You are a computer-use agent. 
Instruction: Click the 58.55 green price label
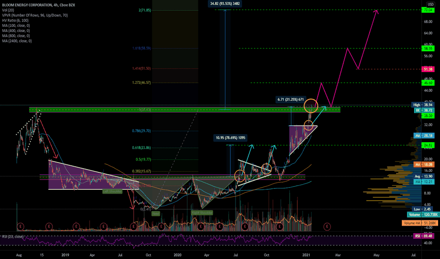click(428, 49)
